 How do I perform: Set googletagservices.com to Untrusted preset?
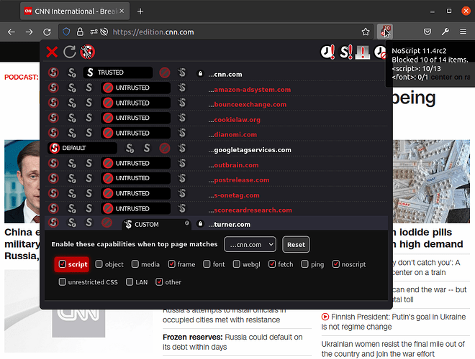(165, 149)
